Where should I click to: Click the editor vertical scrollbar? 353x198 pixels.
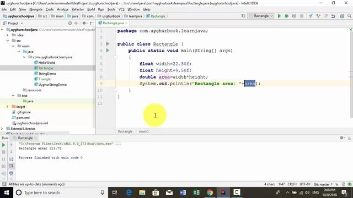pos(351,74)
